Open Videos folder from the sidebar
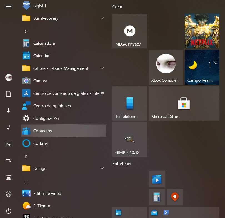The width and height of the screenshot is (225, 218). coord(9,161)
